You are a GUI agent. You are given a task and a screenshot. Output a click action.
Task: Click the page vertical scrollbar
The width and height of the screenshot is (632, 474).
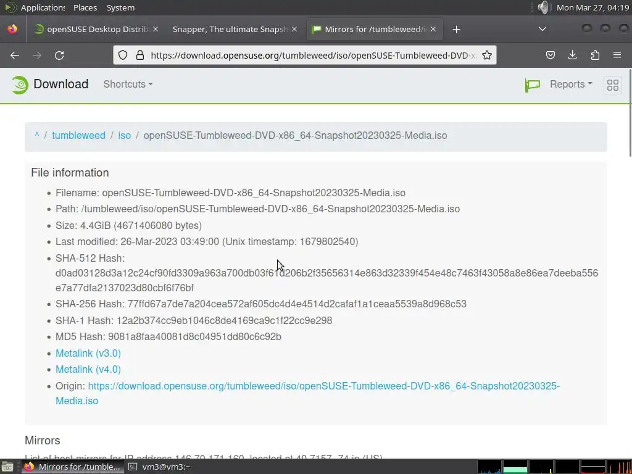[x=630, y=113]
